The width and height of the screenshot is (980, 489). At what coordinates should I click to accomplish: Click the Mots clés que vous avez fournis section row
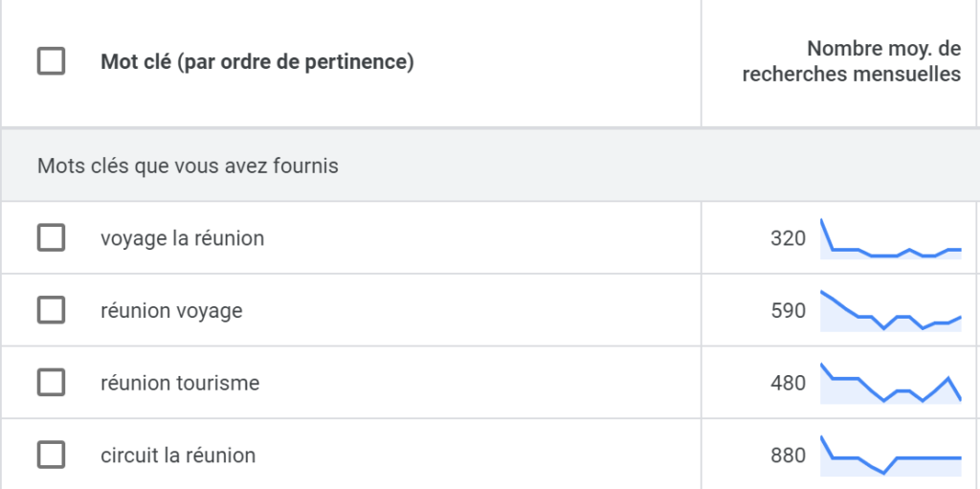click(490, 166)
